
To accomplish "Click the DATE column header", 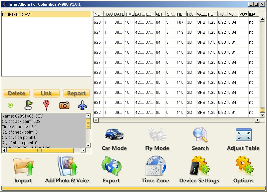I will click(119, 14).
